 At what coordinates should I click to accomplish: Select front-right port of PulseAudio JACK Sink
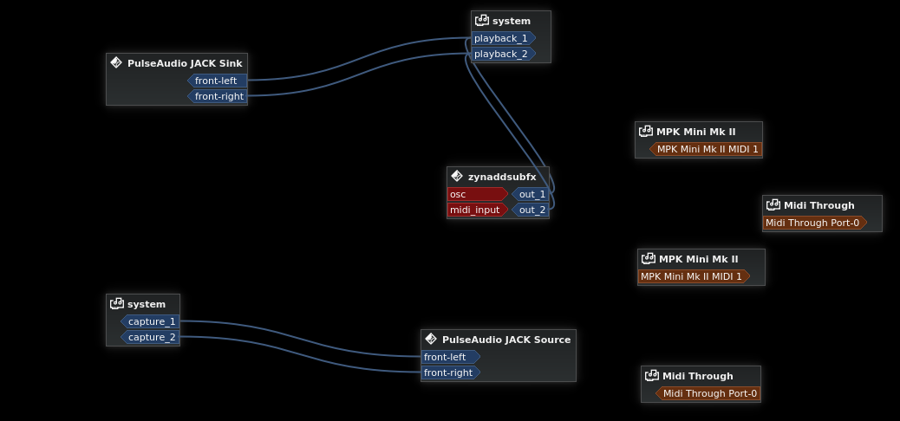coord(217,96)
